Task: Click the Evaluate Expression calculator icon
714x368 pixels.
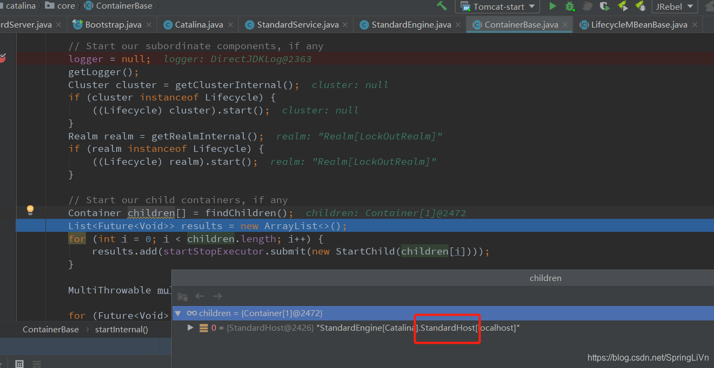Action: click(19, 364)
